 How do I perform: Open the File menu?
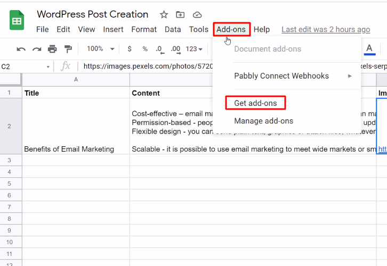(x=43, y=29)
